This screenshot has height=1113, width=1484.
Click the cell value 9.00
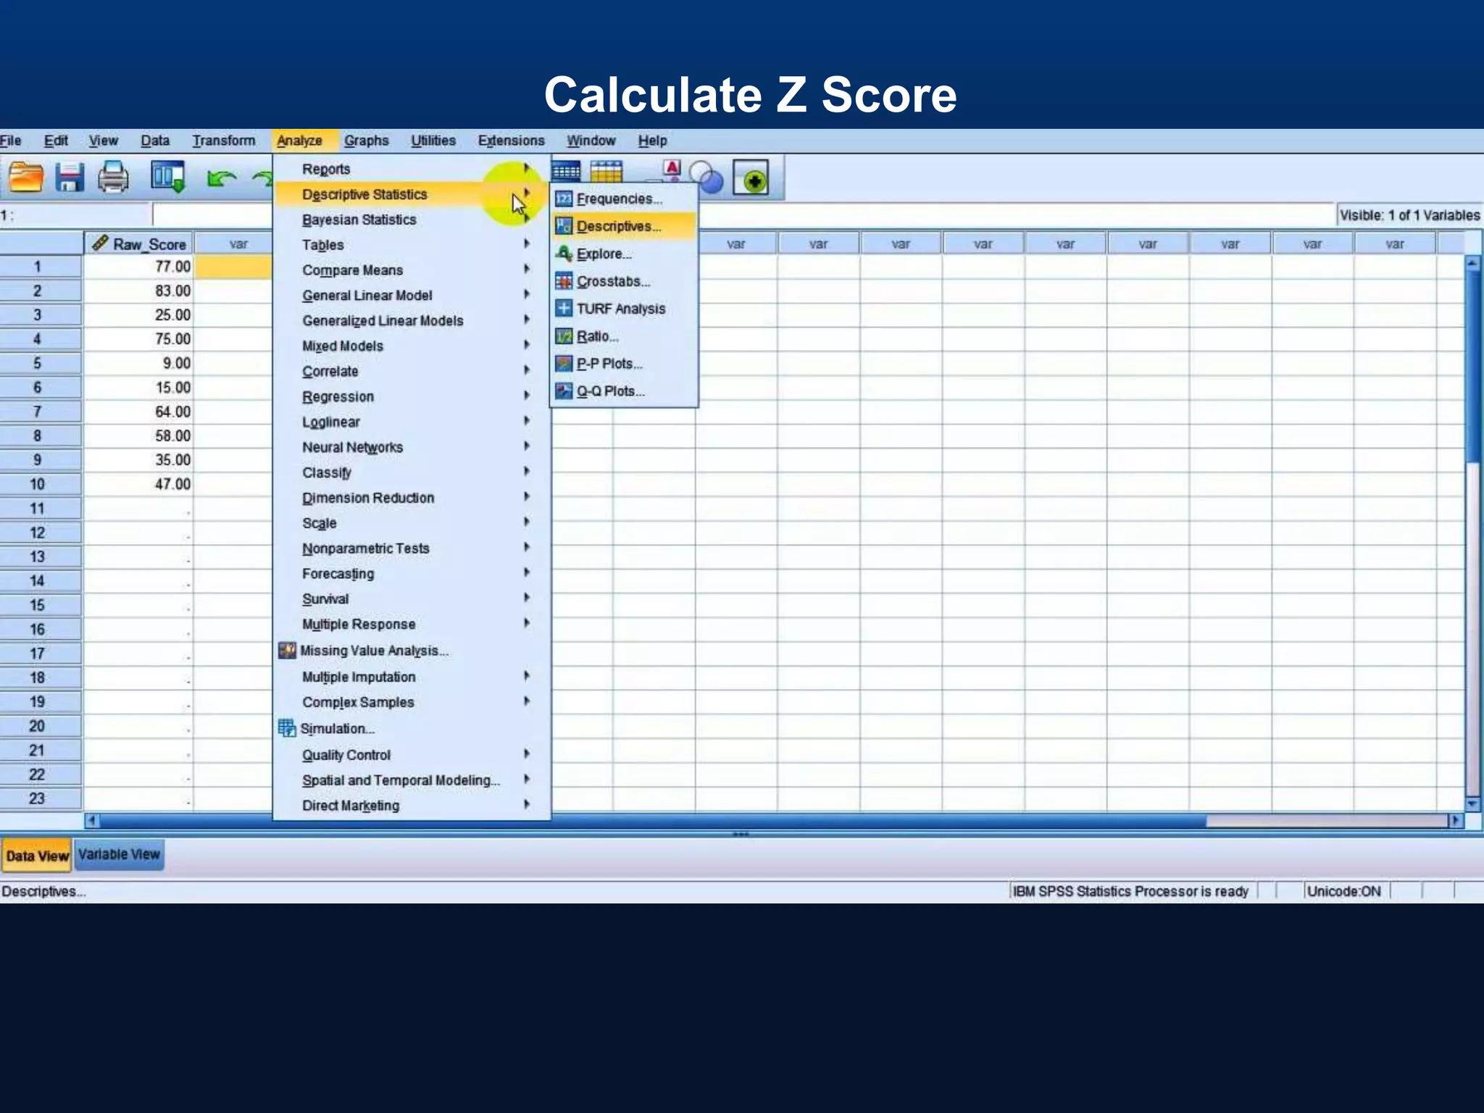(x=138, y=363)
